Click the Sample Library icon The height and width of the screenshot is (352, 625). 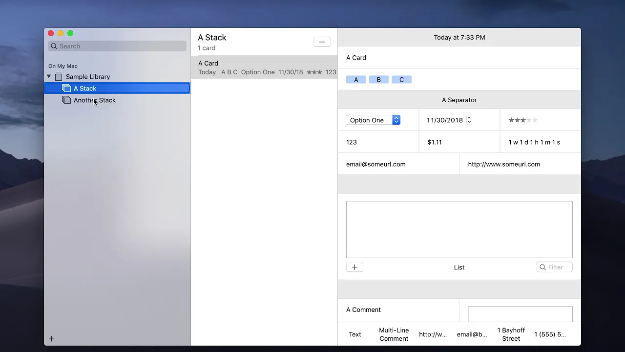pyautogui.click(x=59, y=77)
